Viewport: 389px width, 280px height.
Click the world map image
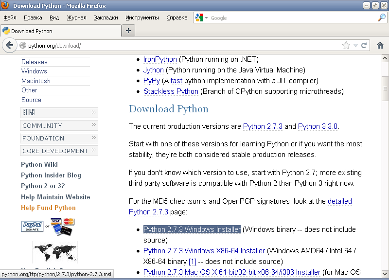point(55,252)
